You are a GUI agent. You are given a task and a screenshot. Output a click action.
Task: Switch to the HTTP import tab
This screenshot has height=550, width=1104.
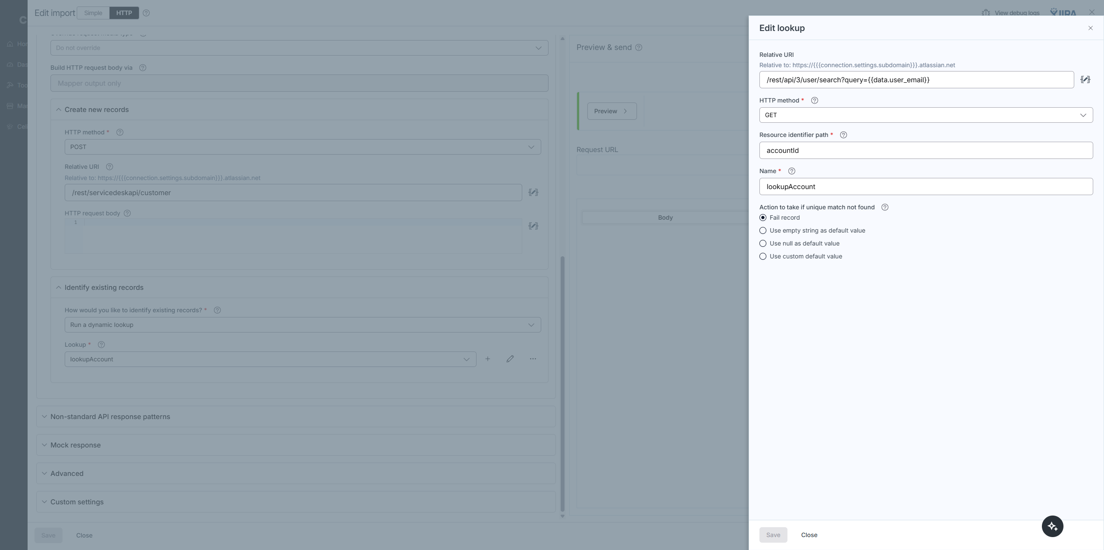[x=124, y=13]
